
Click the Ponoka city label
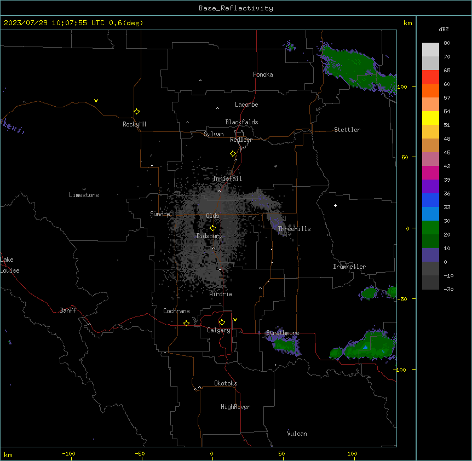point(263,74)
